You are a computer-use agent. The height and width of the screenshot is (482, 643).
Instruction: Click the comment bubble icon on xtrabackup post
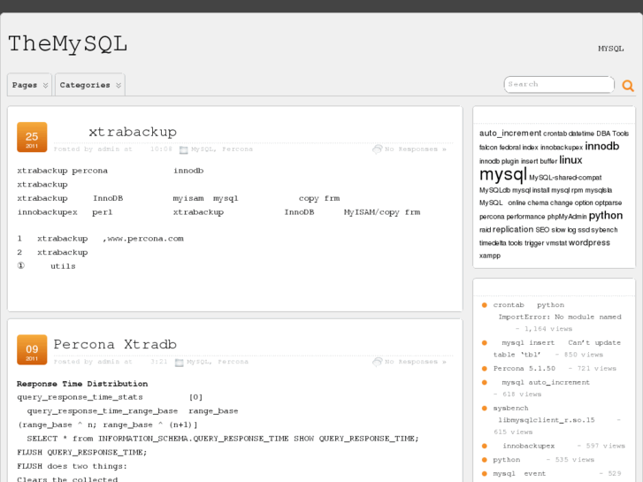[x=378, y=149]
